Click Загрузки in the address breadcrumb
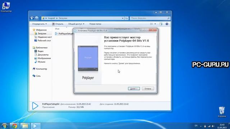230x129 pixels. pyautogui.click(x=63, y=18)
